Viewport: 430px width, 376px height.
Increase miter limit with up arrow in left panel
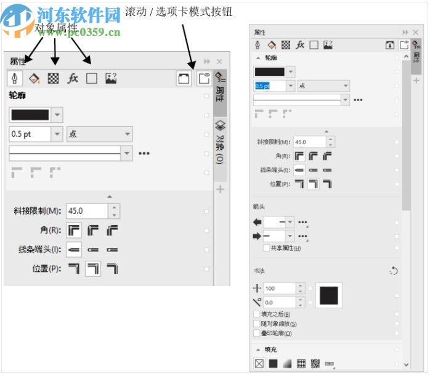pyautogui.click(x=114, y=207)
